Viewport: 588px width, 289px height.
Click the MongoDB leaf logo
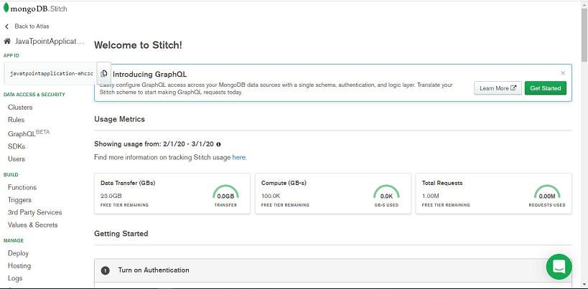(x=6, y=8)
